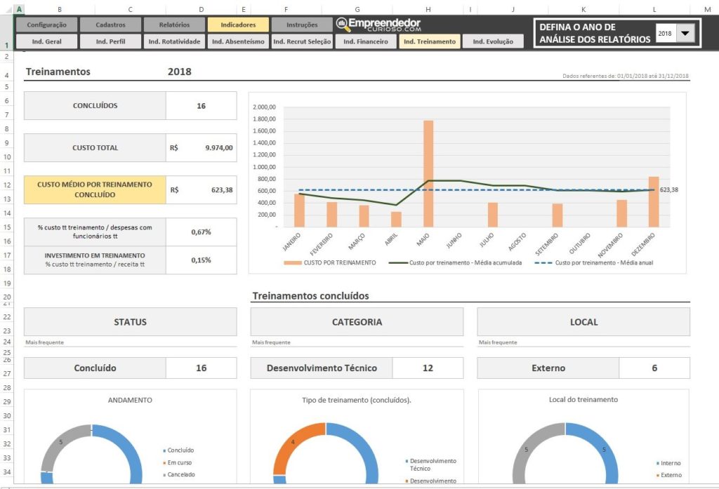Open Ind. Recrut Seleção indicators

(302, 41)
